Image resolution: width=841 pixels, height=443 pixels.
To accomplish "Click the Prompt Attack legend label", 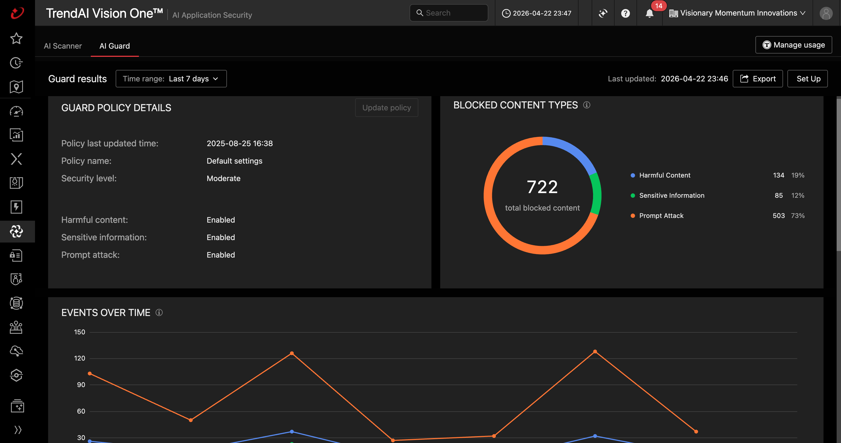I will pos(661,216).
